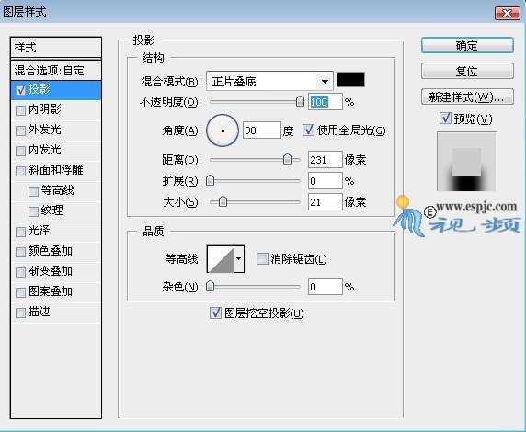The image size is (526, 432).
Task: Toggle 图层挖空投影 knockout checkbox
Action: pyautogui.click(x=215, y=313)
